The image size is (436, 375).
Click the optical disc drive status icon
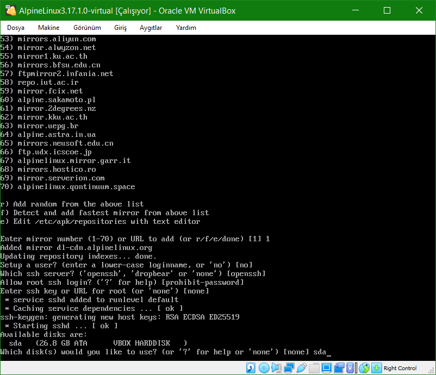point(264,368)
